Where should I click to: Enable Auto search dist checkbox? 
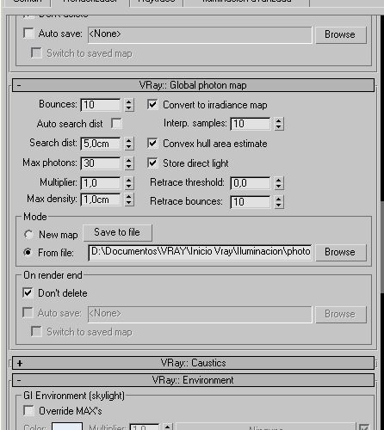116,124
